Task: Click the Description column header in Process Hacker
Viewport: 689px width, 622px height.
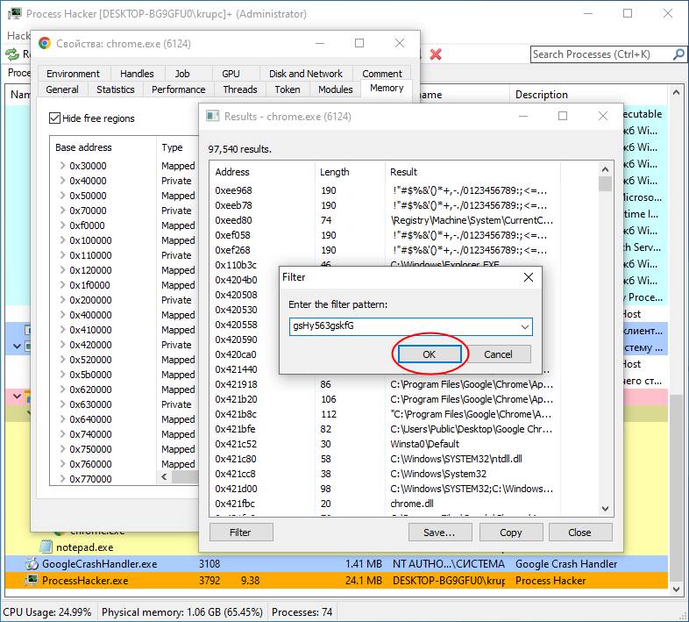Action: pos(589,95)
